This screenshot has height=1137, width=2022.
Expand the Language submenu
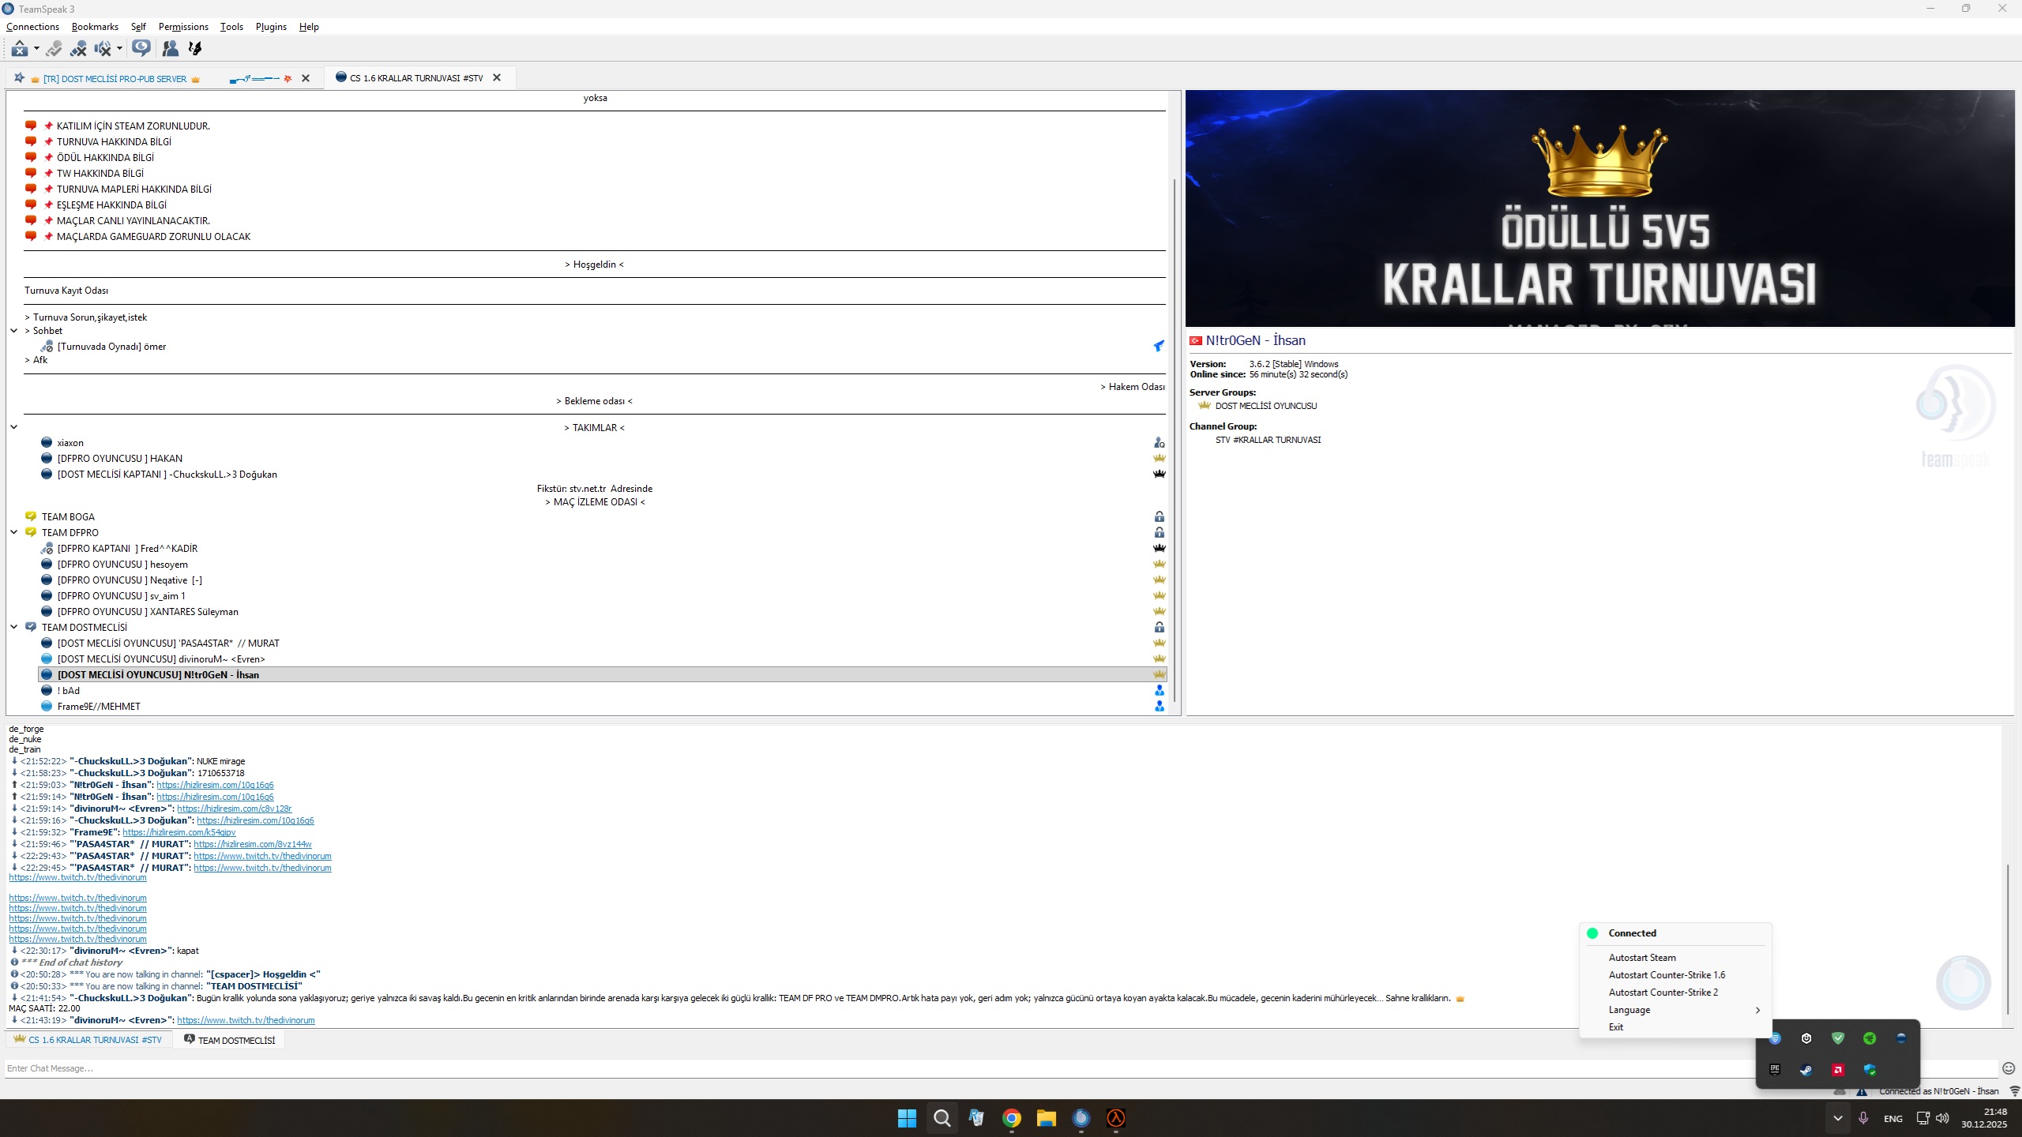1676,1010
